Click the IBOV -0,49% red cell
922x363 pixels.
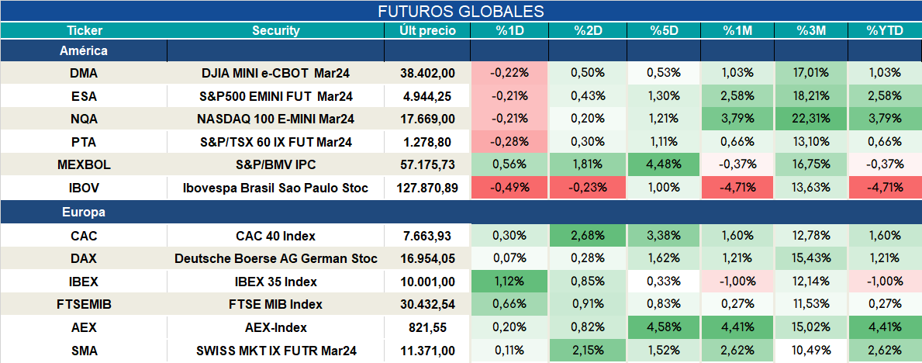tap(509, 188)
